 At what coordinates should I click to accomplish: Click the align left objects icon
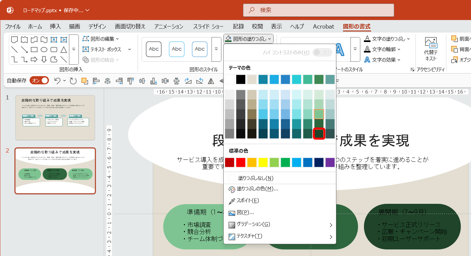point(96,80)
